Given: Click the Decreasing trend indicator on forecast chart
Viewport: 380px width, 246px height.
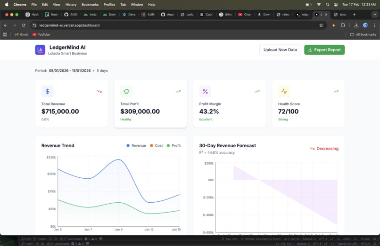Looking at the screenshot, I should 324,149.
